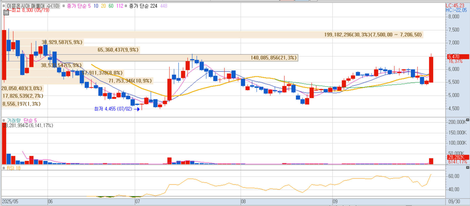This screenshot has height=206, width=470.
Task: Click the 09 month axis label
Action: 335,201
